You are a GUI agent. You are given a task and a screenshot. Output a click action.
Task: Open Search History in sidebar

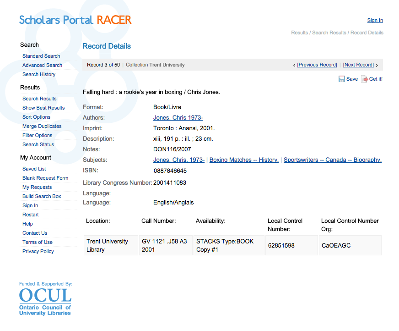tap(39, 74)
